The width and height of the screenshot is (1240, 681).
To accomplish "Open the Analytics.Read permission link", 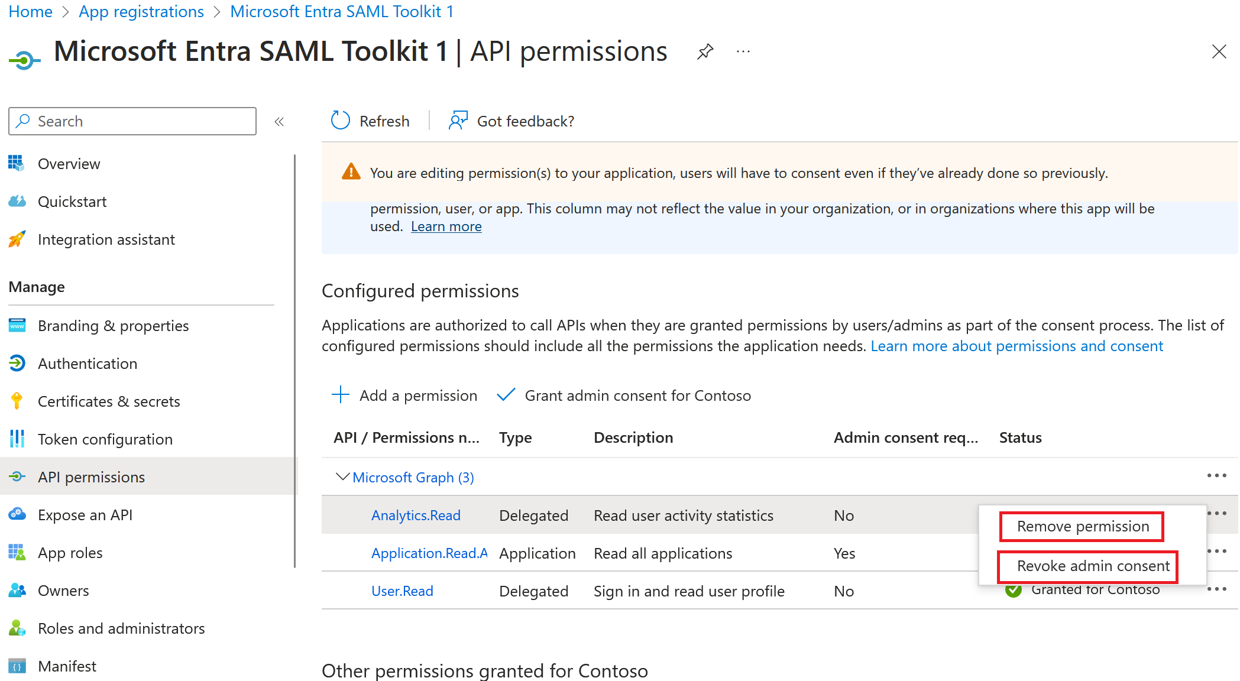I will [x=416, y=515].
